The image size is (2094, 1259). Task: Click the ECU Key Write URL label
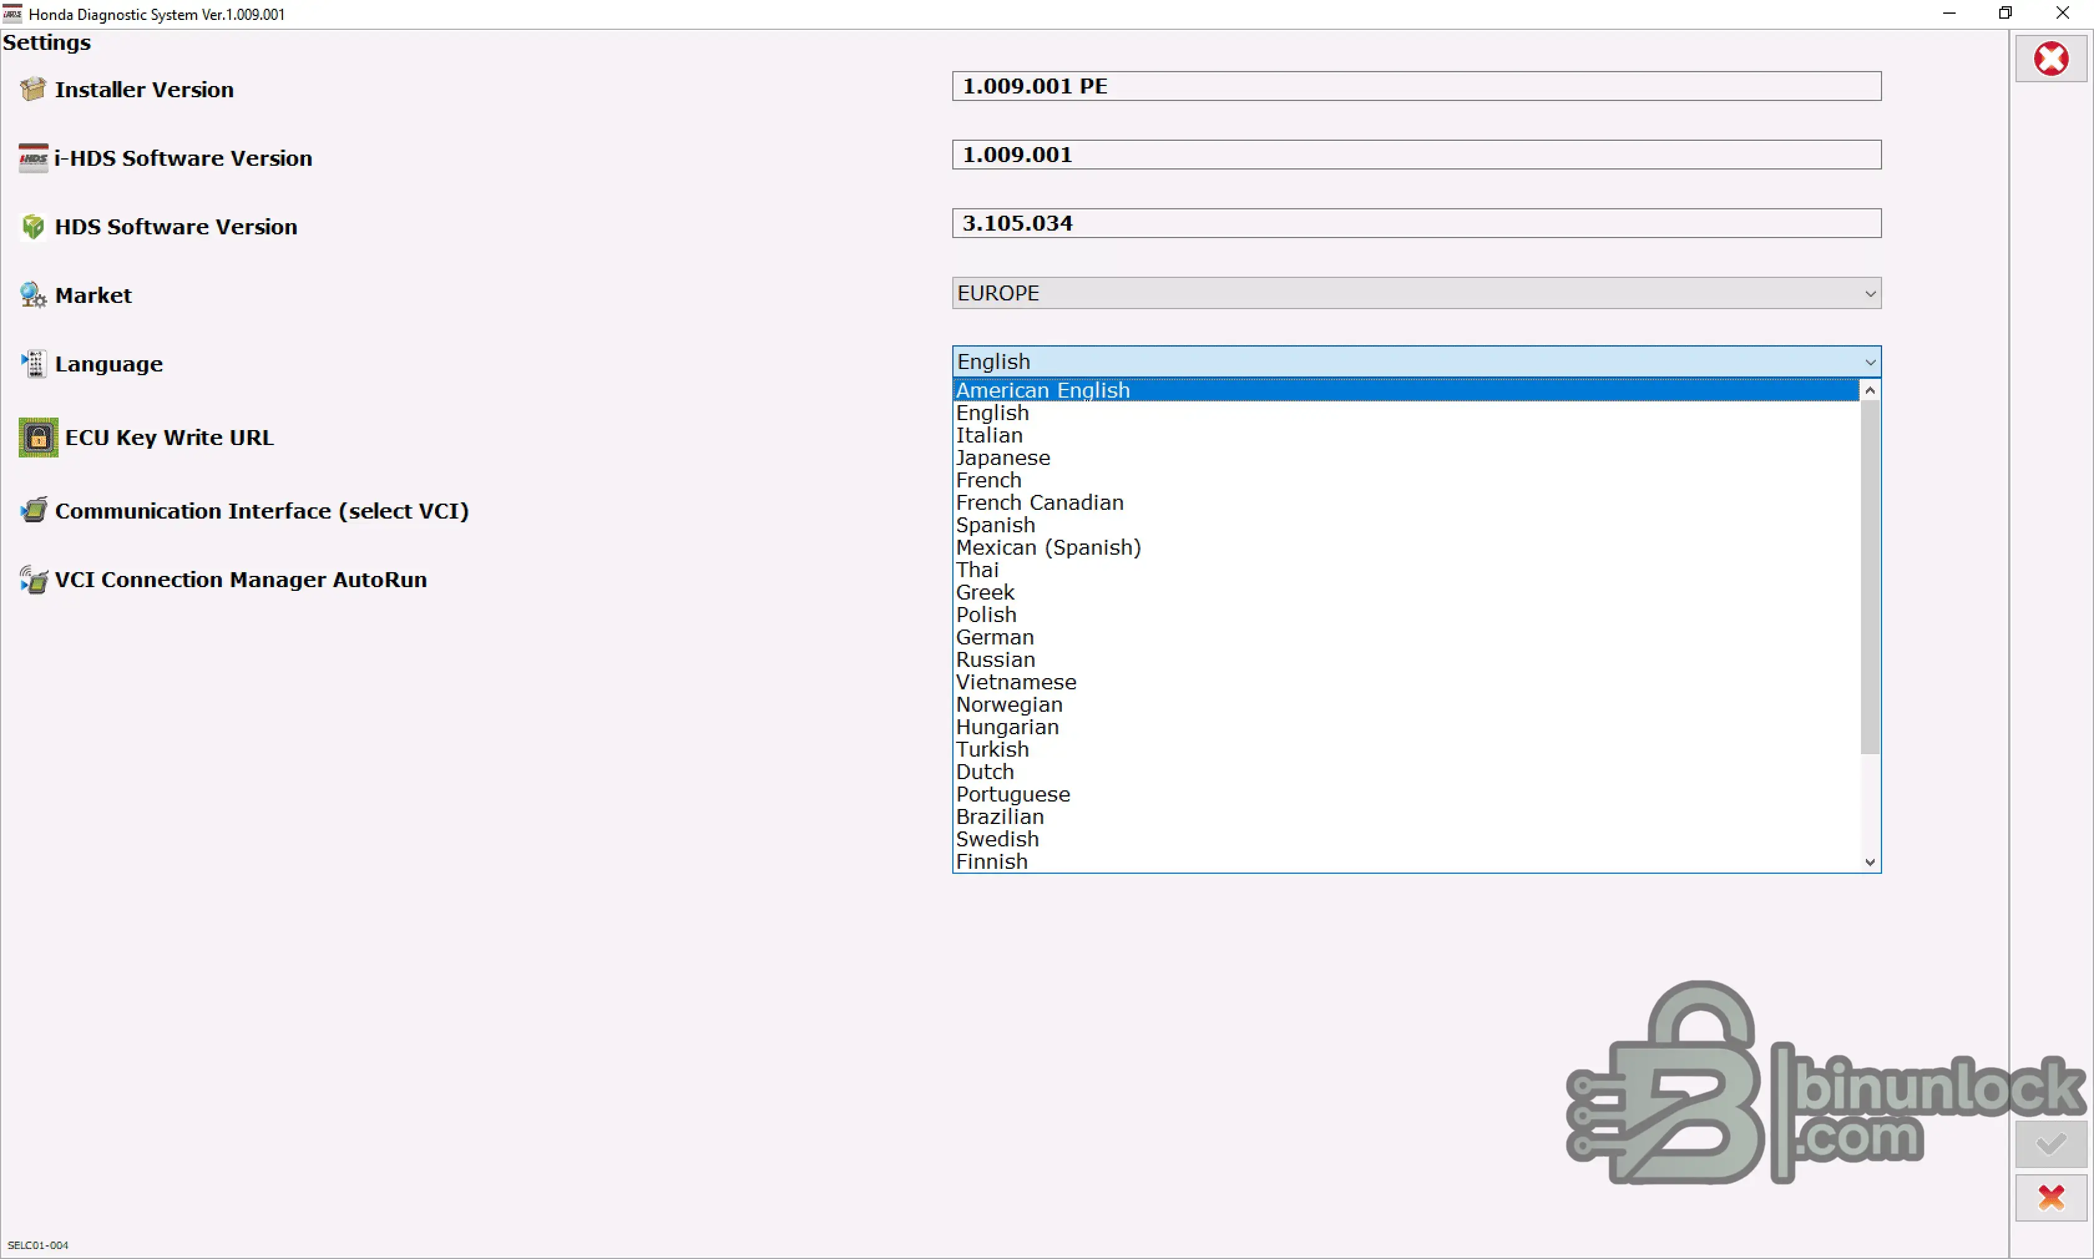tap(170, 438)
